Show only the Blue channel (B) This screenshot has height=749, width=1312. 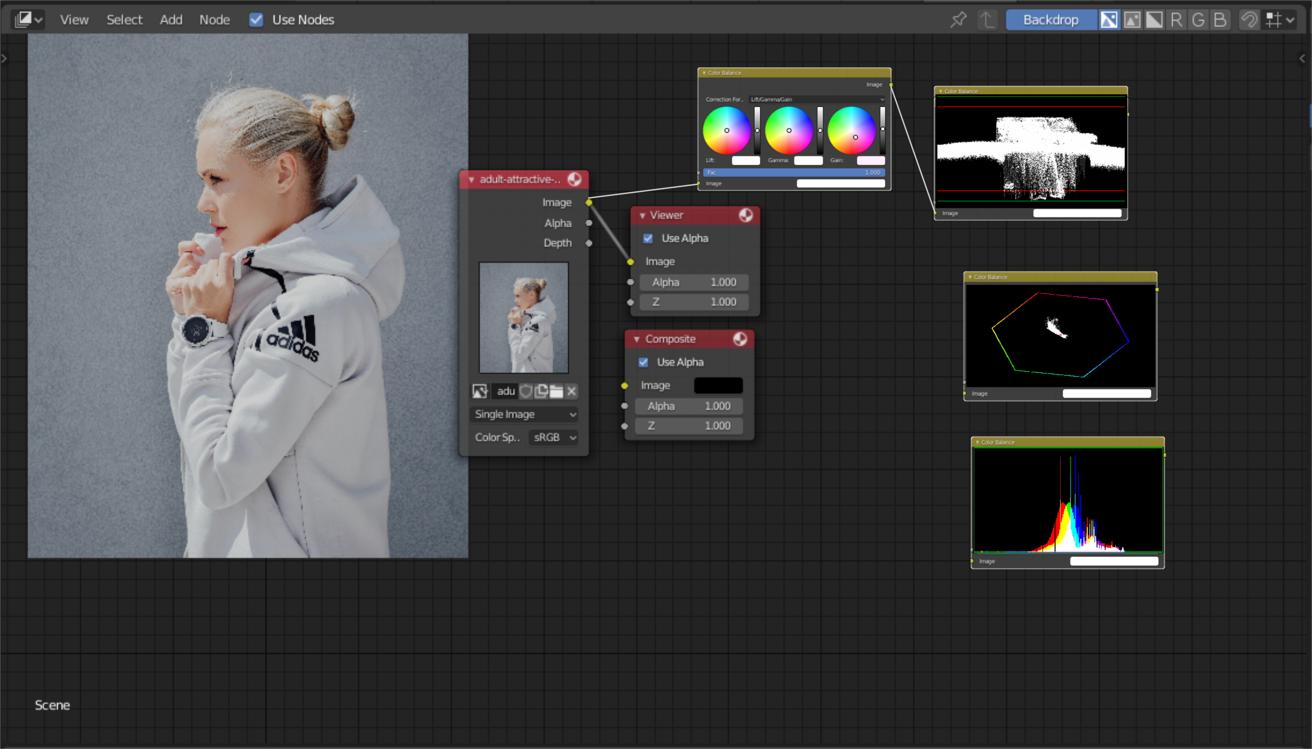point(1220,20)
